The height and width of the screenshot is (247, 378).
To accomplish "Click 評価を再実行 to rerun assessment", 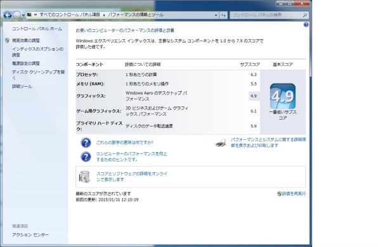I will click(294, 194).
